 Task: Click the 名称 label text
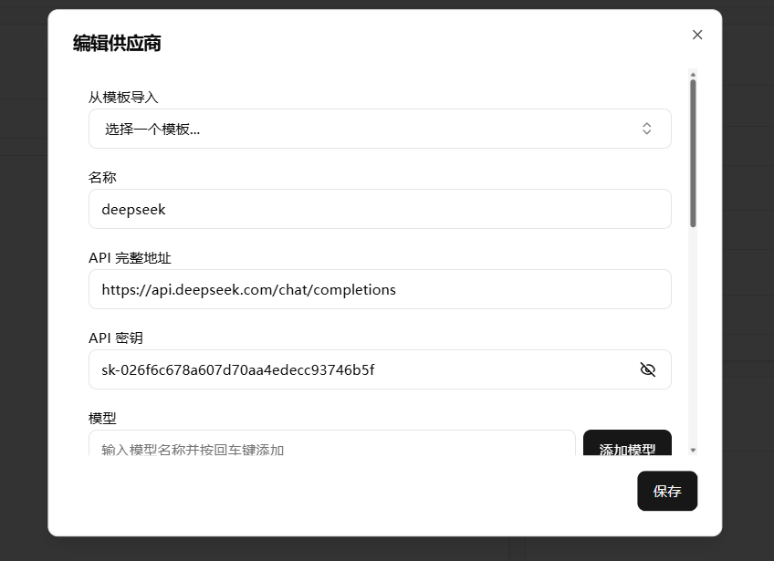coord(102,177)
